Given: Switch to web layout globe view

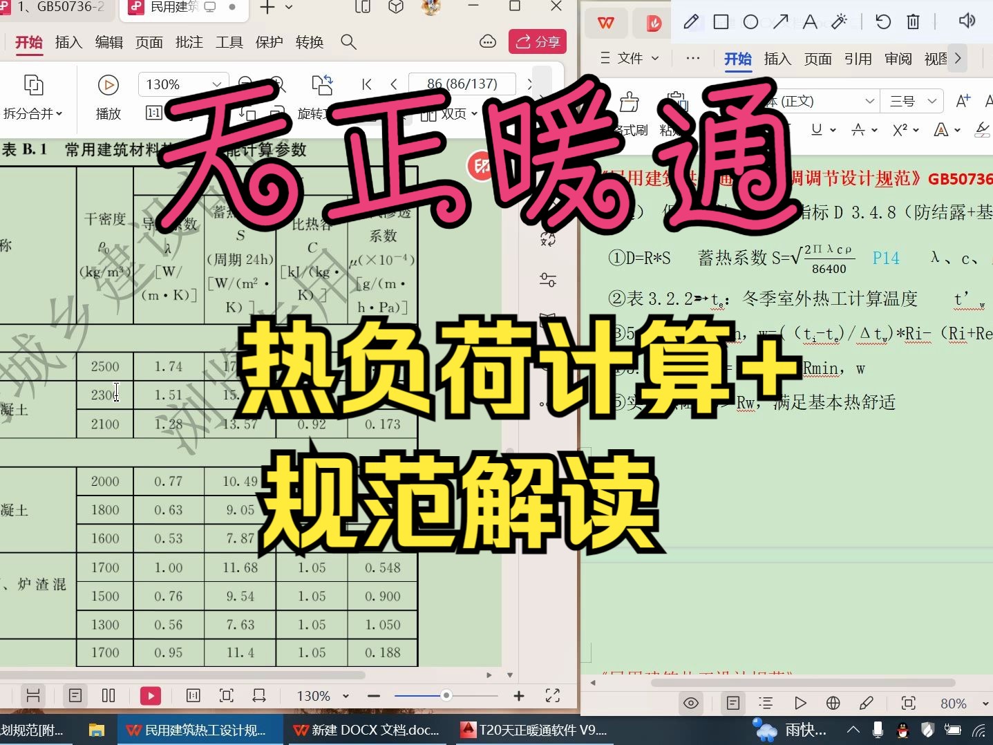Looking at the screenshot, I should tap(833, 704).
